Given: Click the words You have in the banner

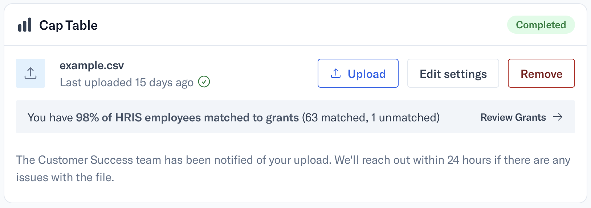Looking at the screenshot, I should pyautogui.click(x=50, y=118).
